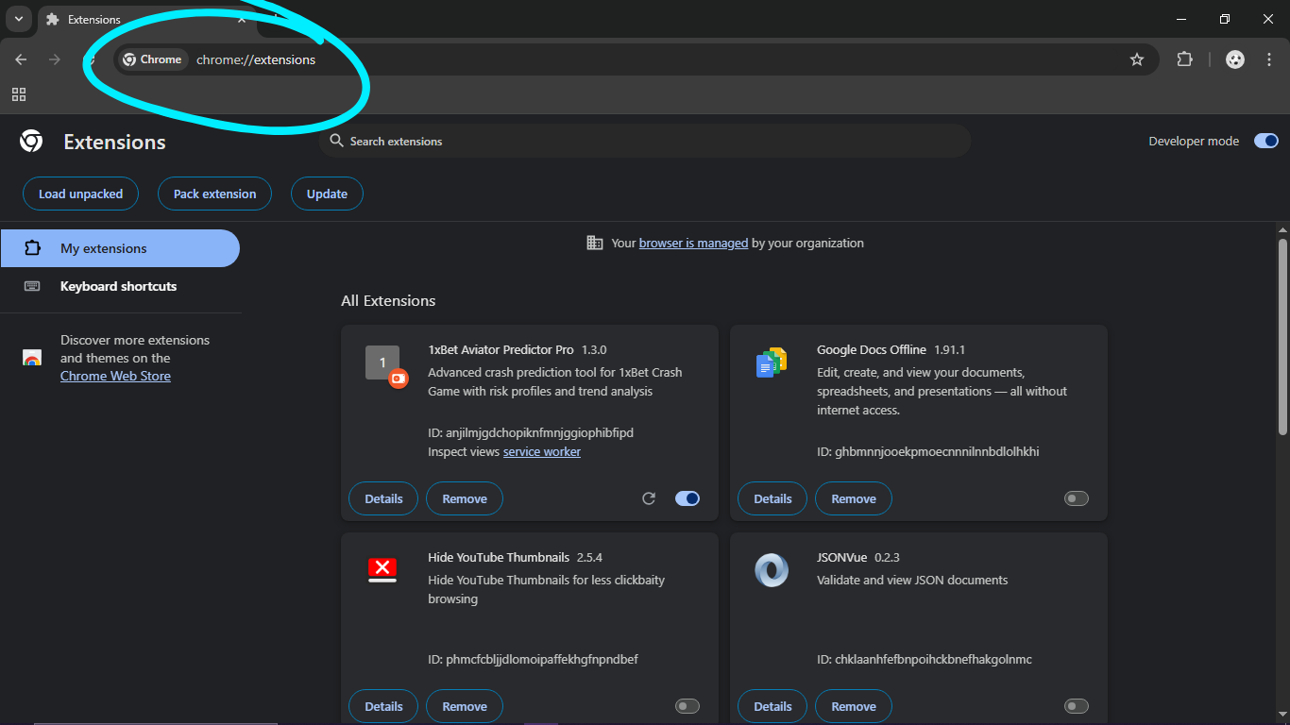
Task: Open the Extensions puzzle icon in toolbar
Action: pos(1184,59)
